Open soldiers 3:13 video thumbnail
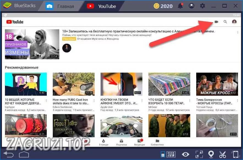Screen dimensions: 243x160 [169, 126]
